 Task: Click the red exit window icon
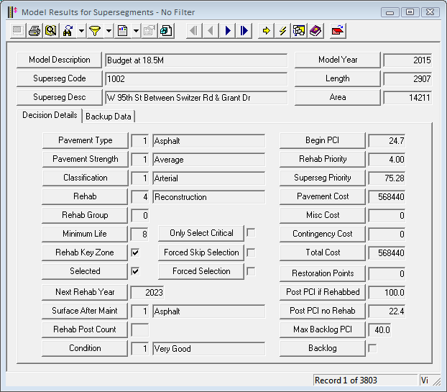[338, 30]
